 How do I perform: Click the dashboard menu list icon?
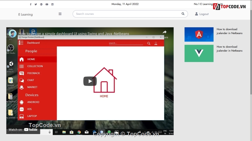(21, 43)
